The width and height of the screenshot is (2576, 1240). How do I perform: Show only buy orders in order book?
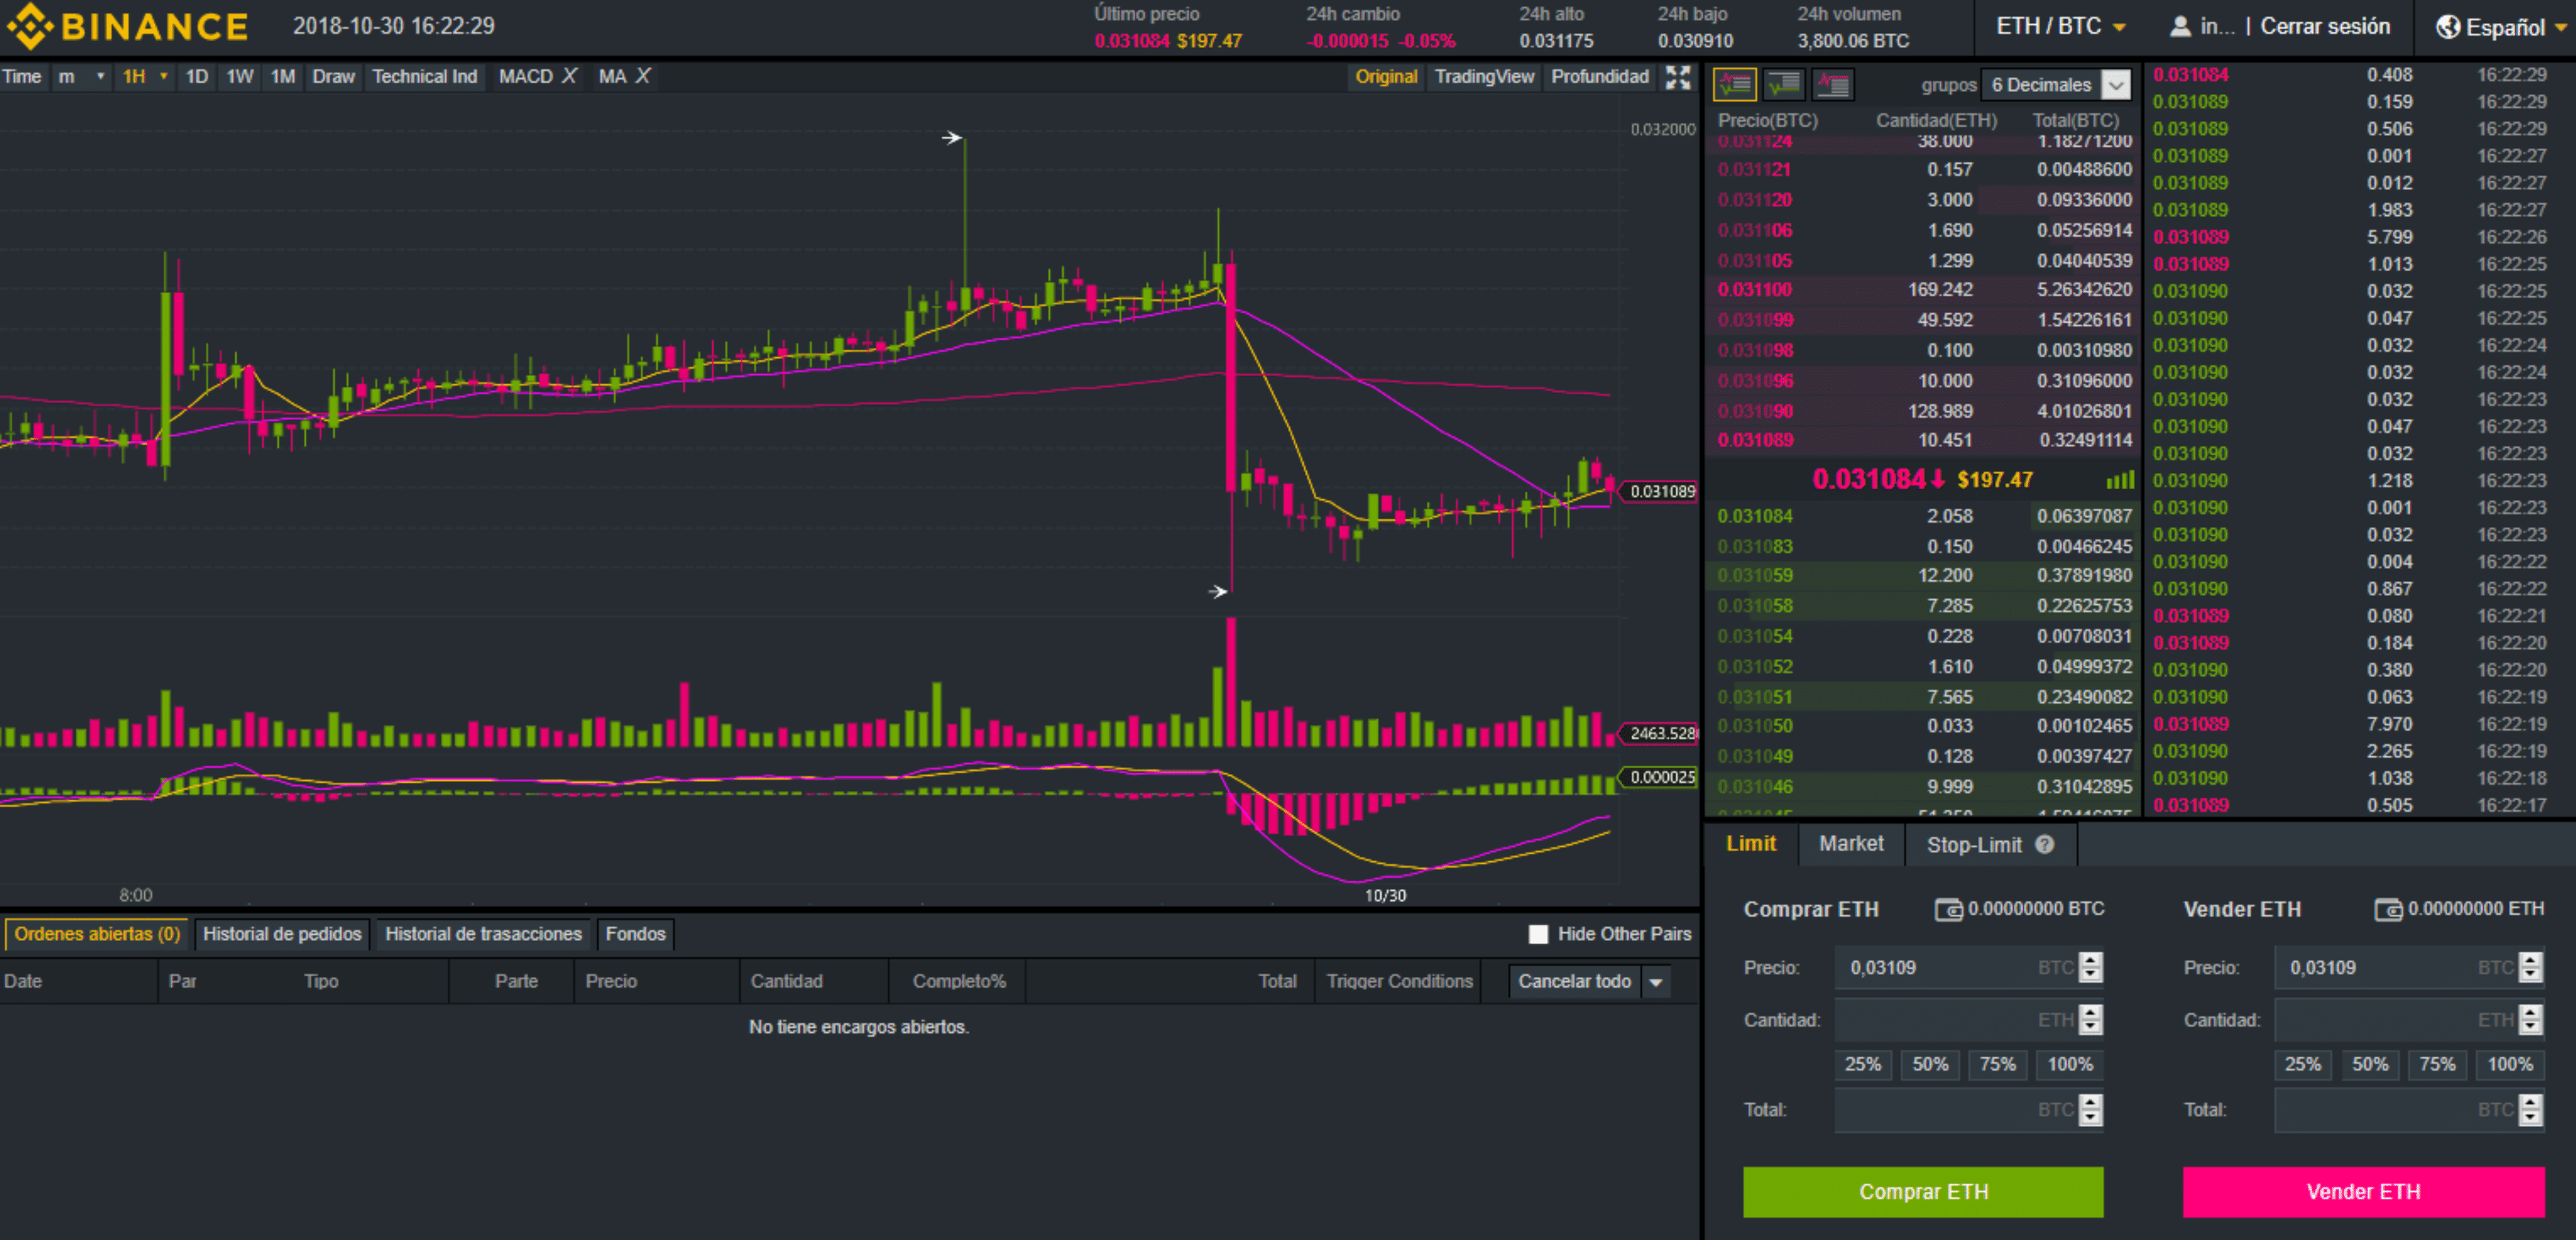(1784, 85)
